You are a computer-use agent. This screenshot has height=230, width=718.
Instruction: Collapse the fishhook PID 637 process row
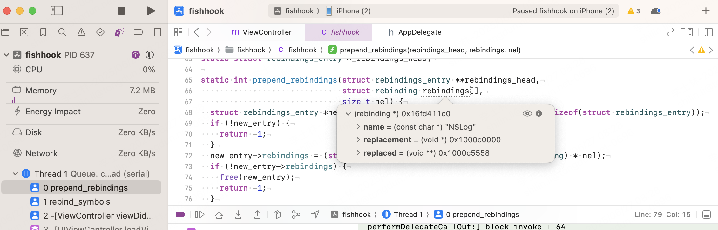click(x=6, y=55)
